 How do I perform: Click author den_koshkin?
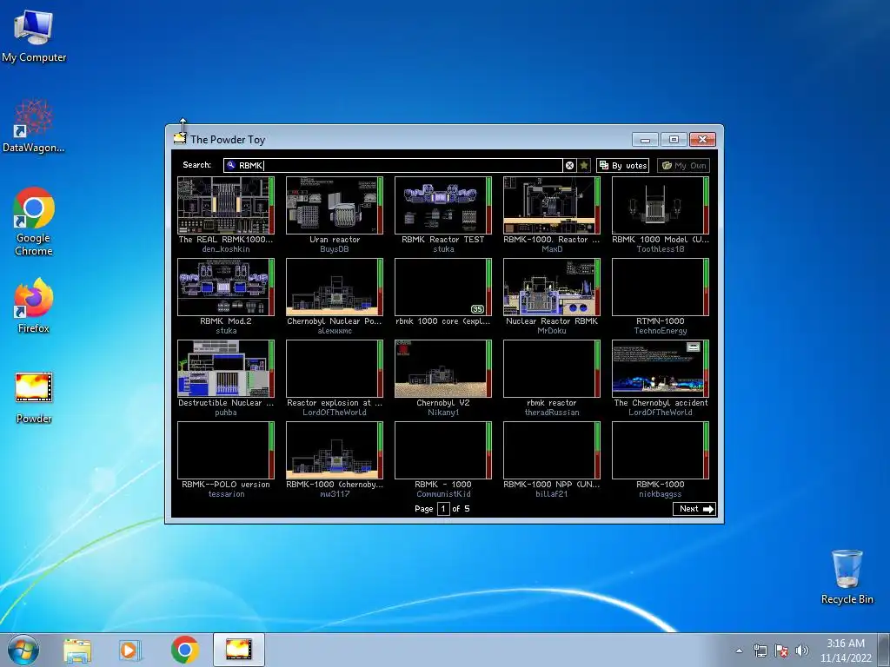[x=226, y=249]
